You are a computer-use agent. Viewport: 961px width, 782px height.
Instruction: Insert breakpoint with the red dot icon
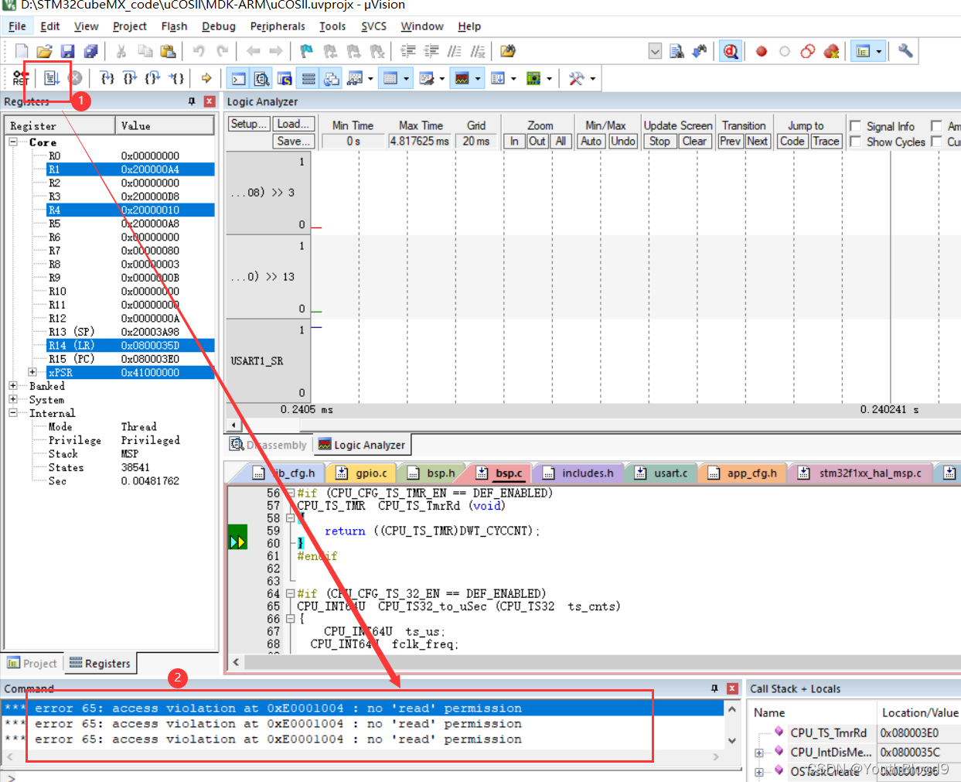coord(762,51)
